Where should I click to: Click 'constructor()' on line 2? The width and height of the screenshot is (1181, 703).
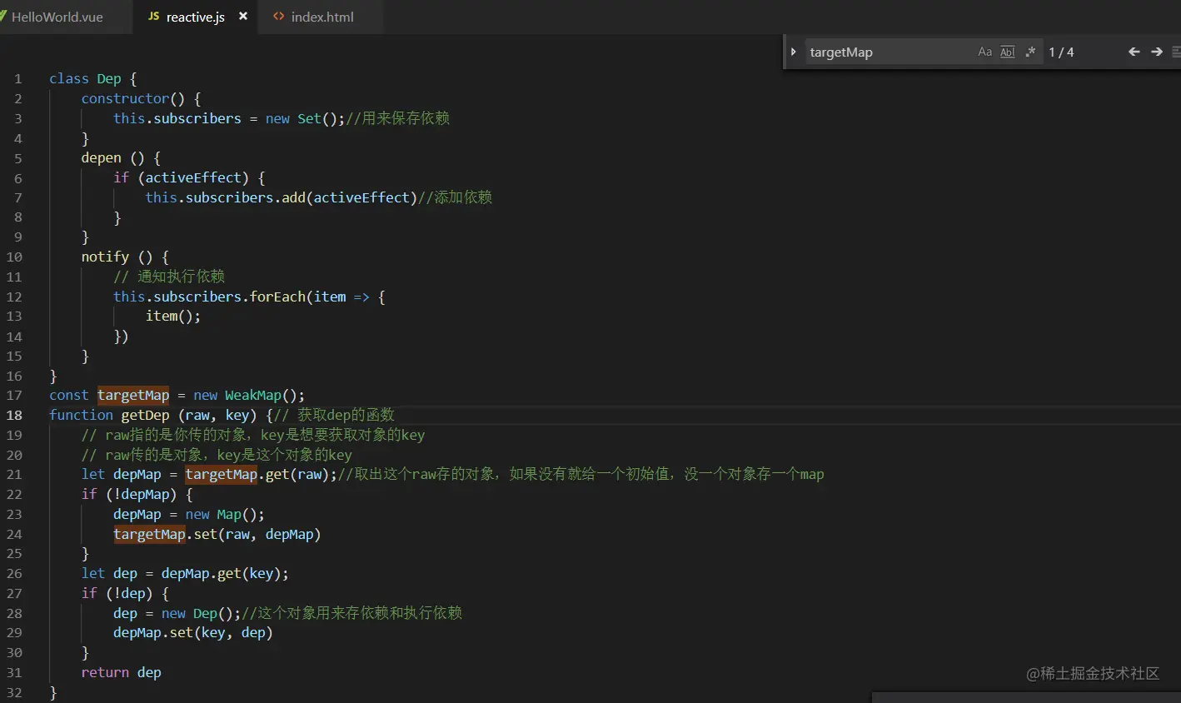pyautogui.click(x=133, y=98)
